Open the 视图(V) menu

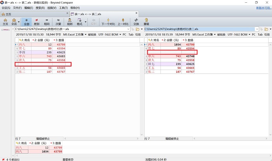[52, 8]
